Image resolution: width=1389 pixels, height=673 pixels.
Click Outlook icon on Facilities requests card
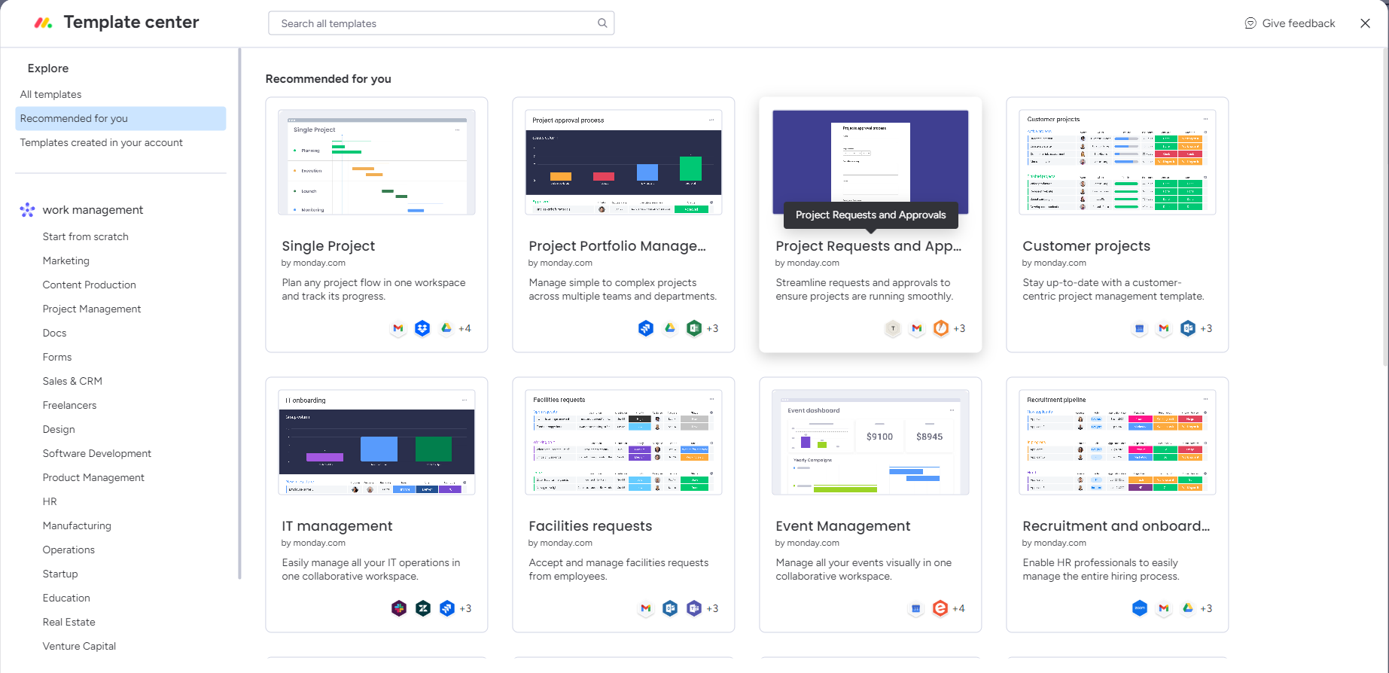pyautogui.click(x=670, y=608)
